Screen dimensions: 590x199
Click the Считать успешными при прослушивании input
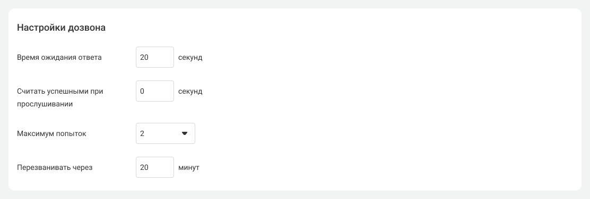pyautogui.click(x=155, y=91)
